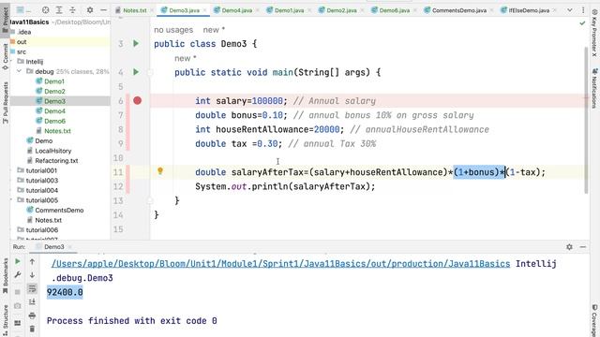This screenshot has width=600, height=337.
Task: Expand all nodes in Project panel
Action: point(59,10)
